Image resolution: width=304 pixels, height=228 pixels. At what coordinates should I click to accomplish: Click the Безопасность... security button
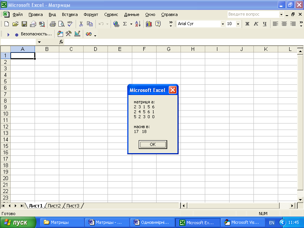(x=36, y=34)
